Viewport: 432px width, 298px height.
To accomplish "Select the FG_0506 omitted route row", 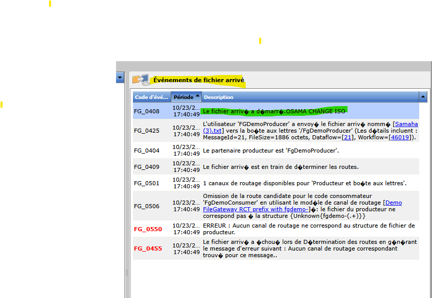I will tap(147, 206).
